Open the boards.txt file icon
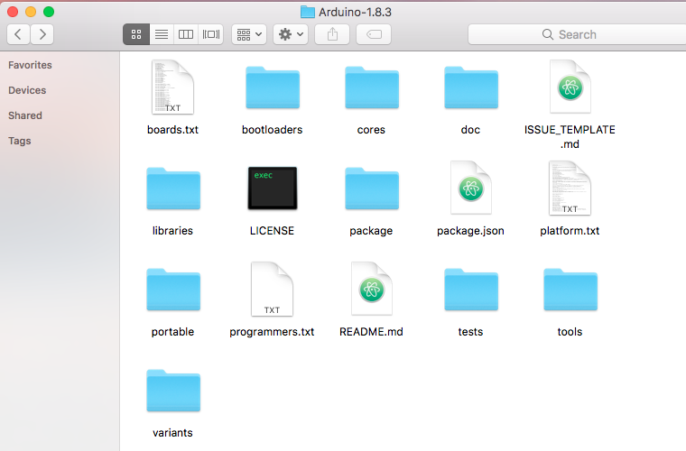The height and width of the screenshot is (451, 686). point(172,87)
